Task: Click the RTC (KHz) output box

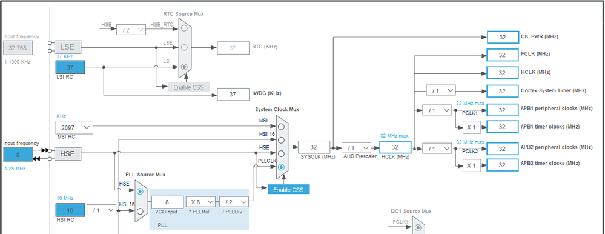Action: pyautogui.click(x=233, y=48)
